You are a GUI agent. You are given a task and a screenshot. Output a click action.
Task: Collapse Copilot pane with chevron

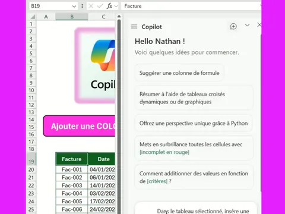pyautogui.click(x=247, y=25)
